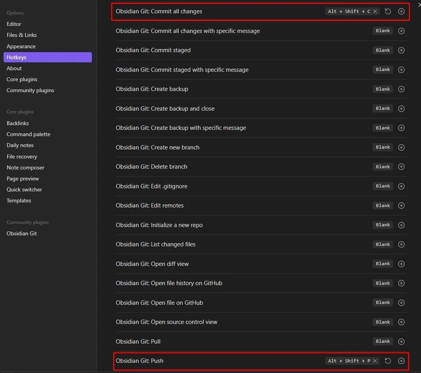Open Files & Links settings
This screenshot has width=421, height=373.
pyautogui.click(x=22, y=35)
